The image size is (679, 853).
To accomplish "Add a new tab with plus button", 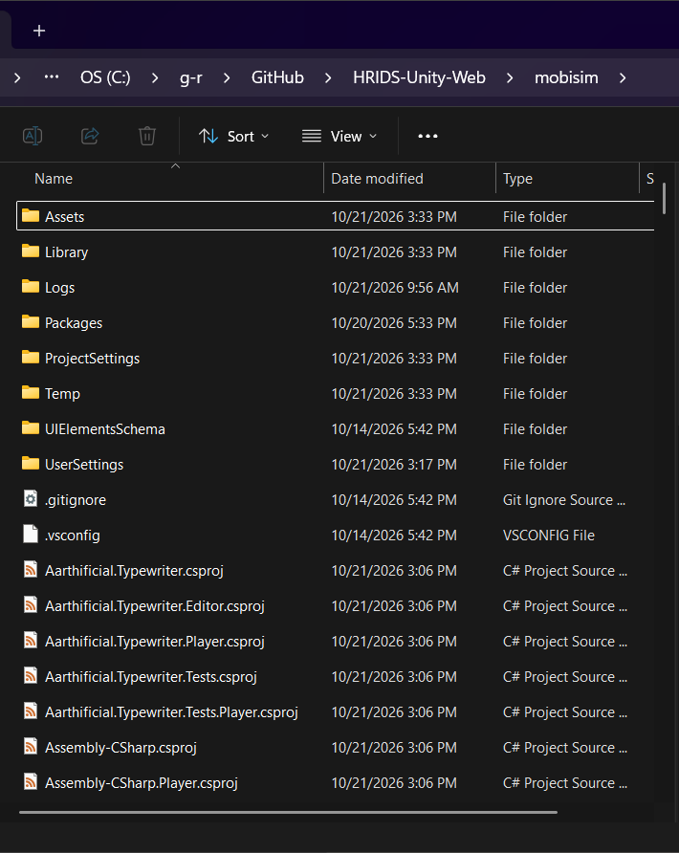I will [x=39, y=31].
